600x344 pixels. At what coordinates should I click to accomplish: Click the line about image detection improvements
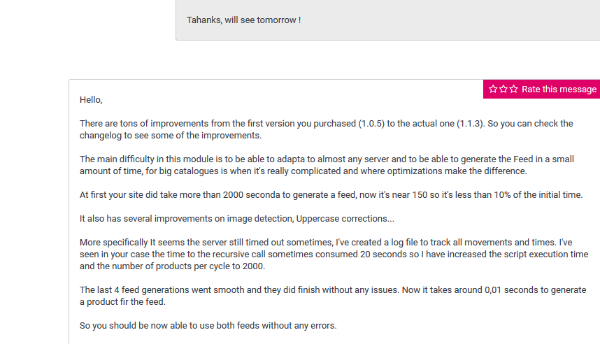[x=236, y=219]
